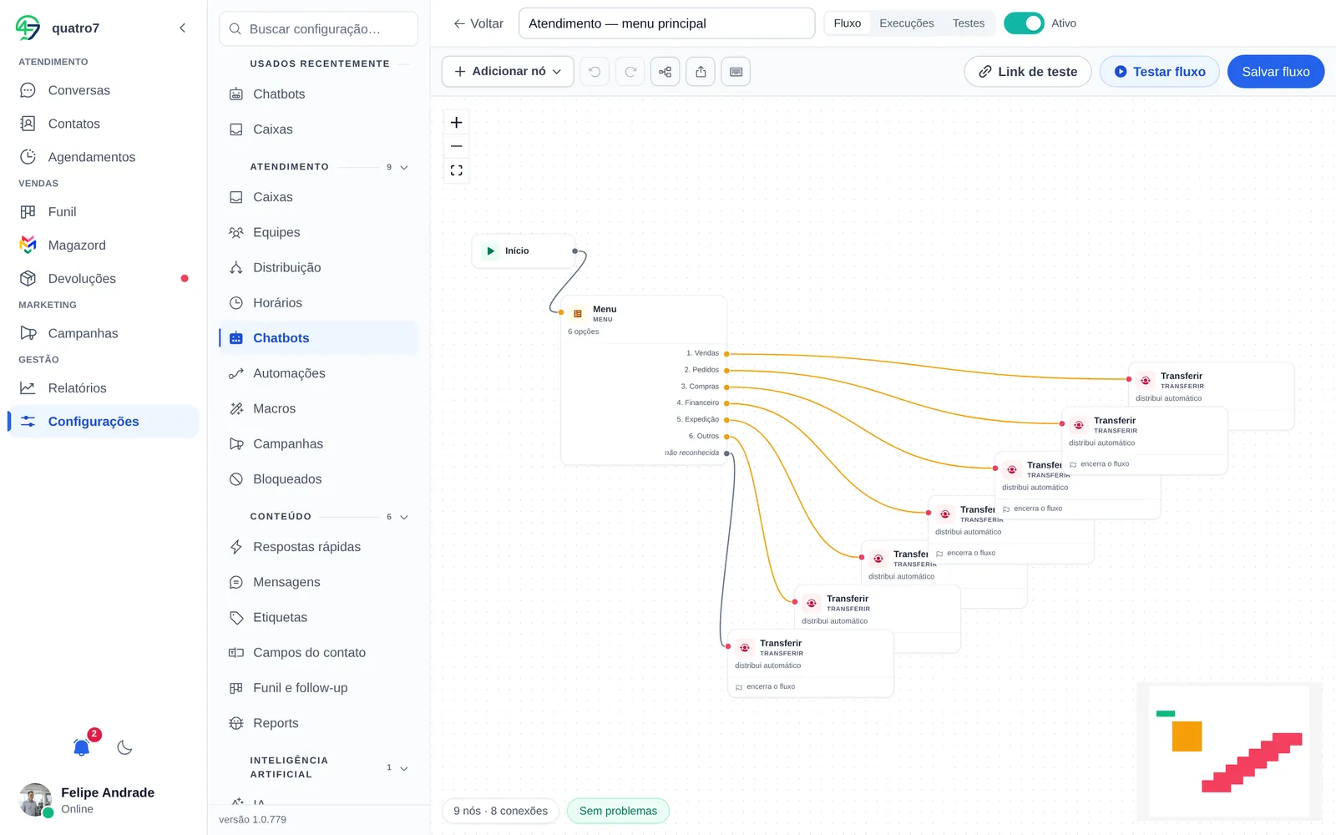Collapse the Atendimento settings section
The width and height of the screenshot is (1336, 835).
click(404, 167)
